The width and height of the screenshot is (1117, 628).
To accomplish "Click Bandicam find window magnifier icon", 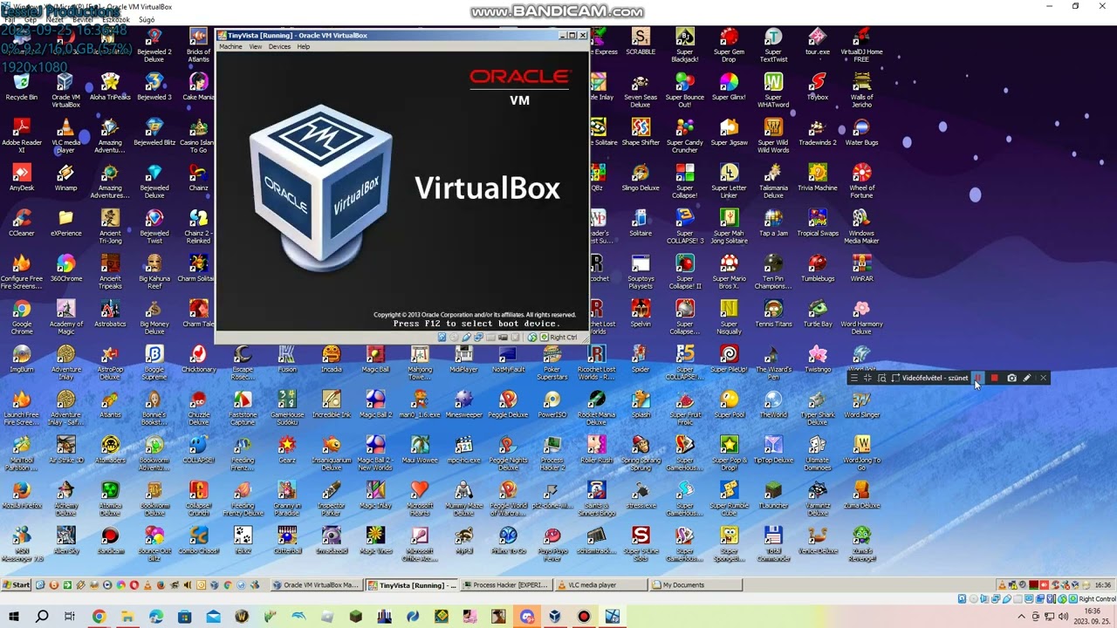I will tap(881, 378).
